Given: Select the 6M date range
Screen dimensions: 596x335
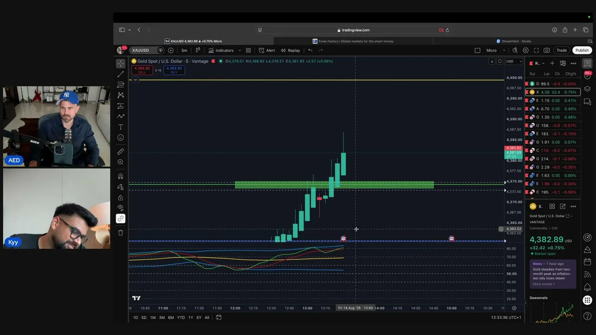Looking at the screenshot, I should pyautogui.click(x=171, y=317).
